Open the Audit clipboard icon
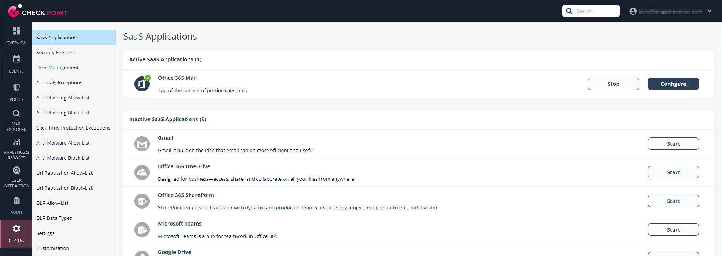Viewport: 722px width, 256px height. [x=16, y=201]
